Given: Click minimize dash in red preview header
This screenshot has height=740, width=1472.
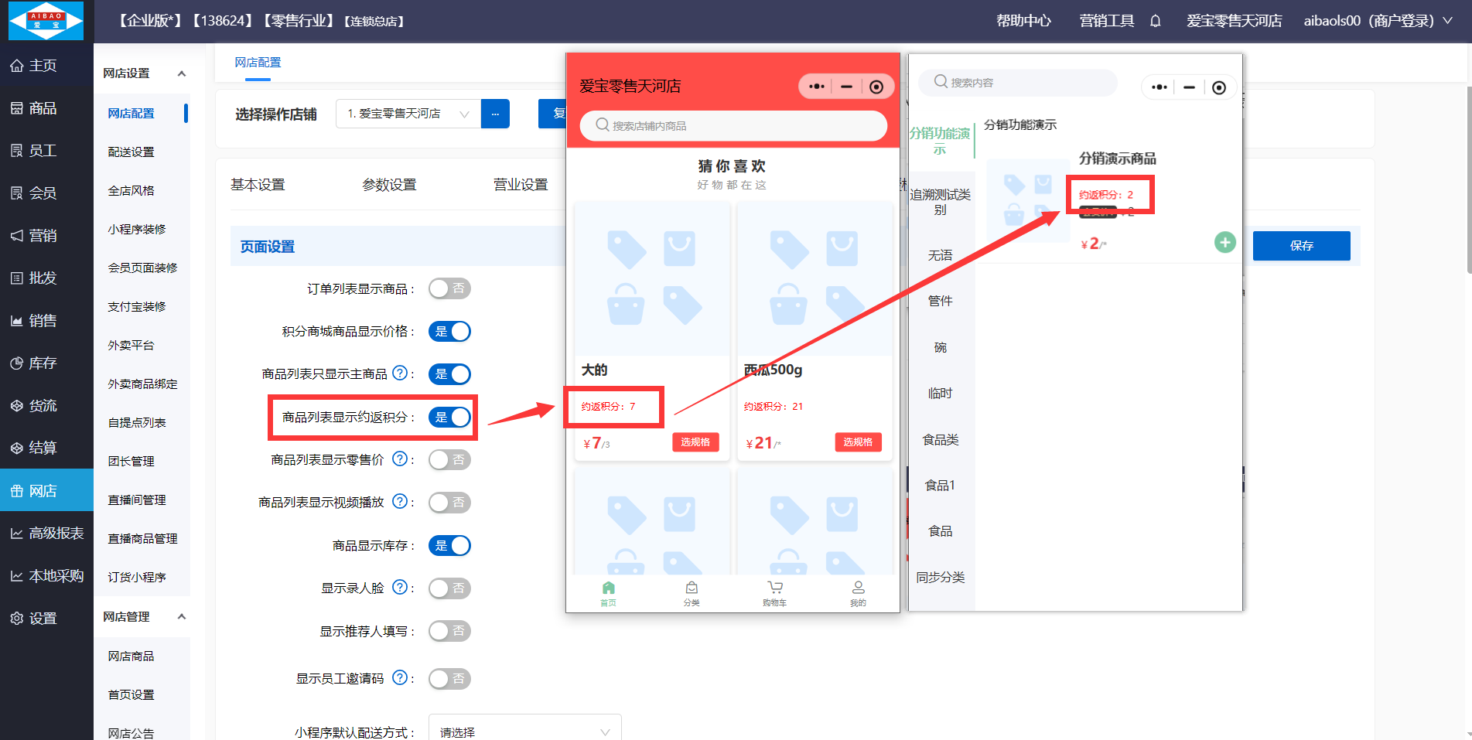Looking at the screenshot, I should pyautogui.click(x=847, y=87).
